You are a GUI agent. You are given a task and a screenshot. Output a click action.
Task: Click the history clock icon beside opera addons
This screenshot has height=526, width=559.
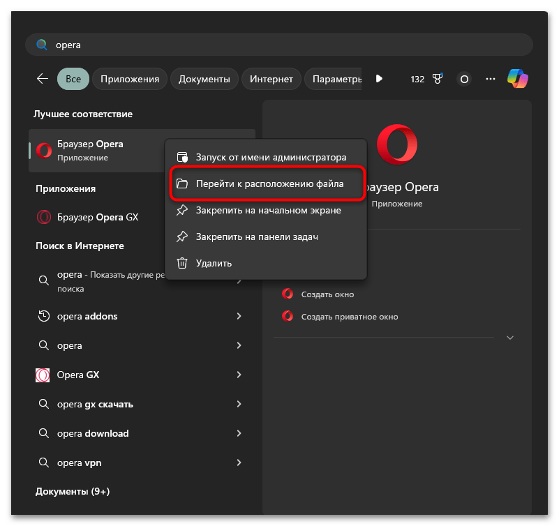(44, 316)
